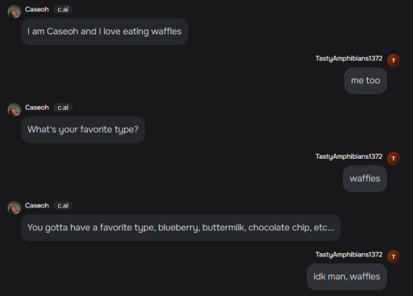This screenshot has width=413, height=296.
Task: Click the user avatar above the 'waffles' reply
Action: (394, 159)
